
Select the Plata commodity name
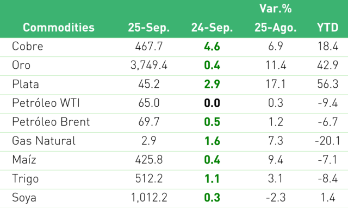point(26,84)
